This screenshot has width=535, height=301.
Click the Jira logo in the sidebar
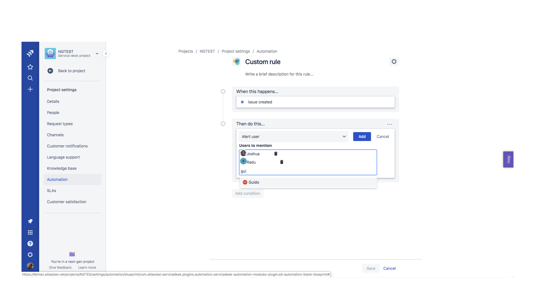[30, 53]
